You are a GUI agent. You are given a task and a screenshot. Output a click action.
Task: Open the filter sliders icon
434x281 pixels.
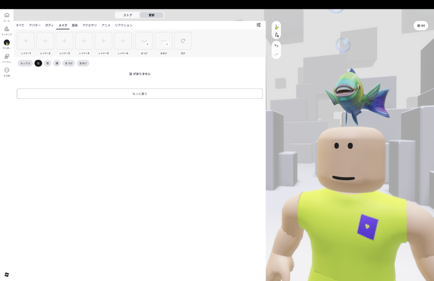(259, 25)
